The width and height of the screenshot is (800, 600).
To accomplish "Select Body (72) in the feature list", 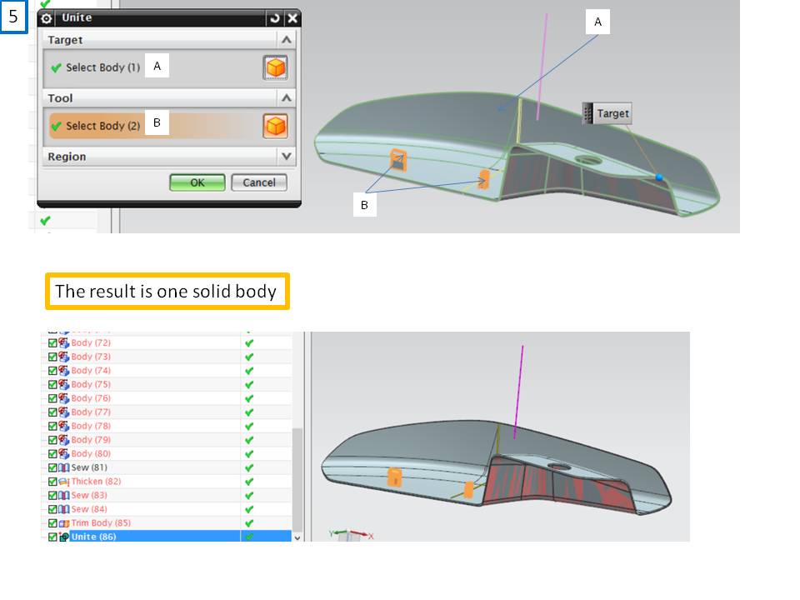I will click(91, 342).
